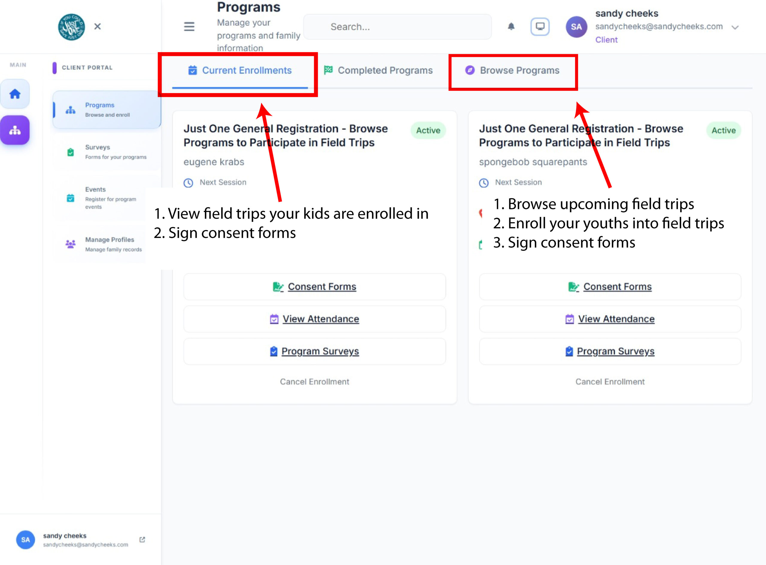
Task: Select the home icon in main sidebar
Action: pyautogui.click(x=15, y=94)
